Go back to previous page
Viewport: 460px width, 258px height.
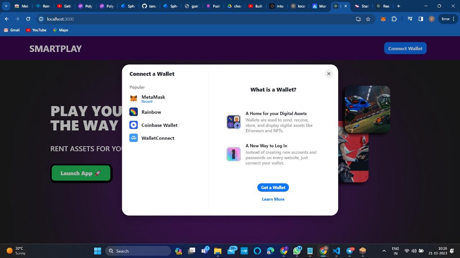[x=6, y=19]
